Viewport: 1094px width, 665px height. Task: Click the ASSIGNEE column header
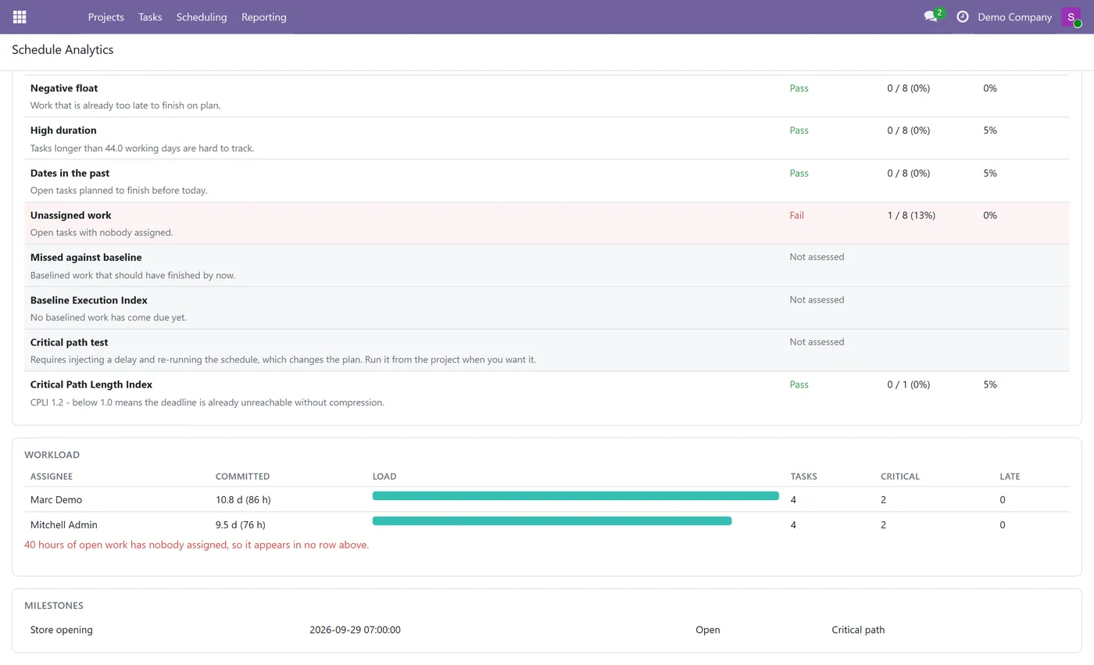52,477
